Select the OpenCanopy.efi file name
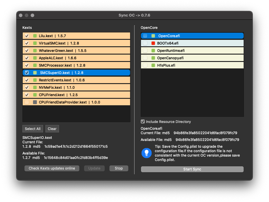The image size is (269, 202). pyautogui.click(x=170, y=58)
